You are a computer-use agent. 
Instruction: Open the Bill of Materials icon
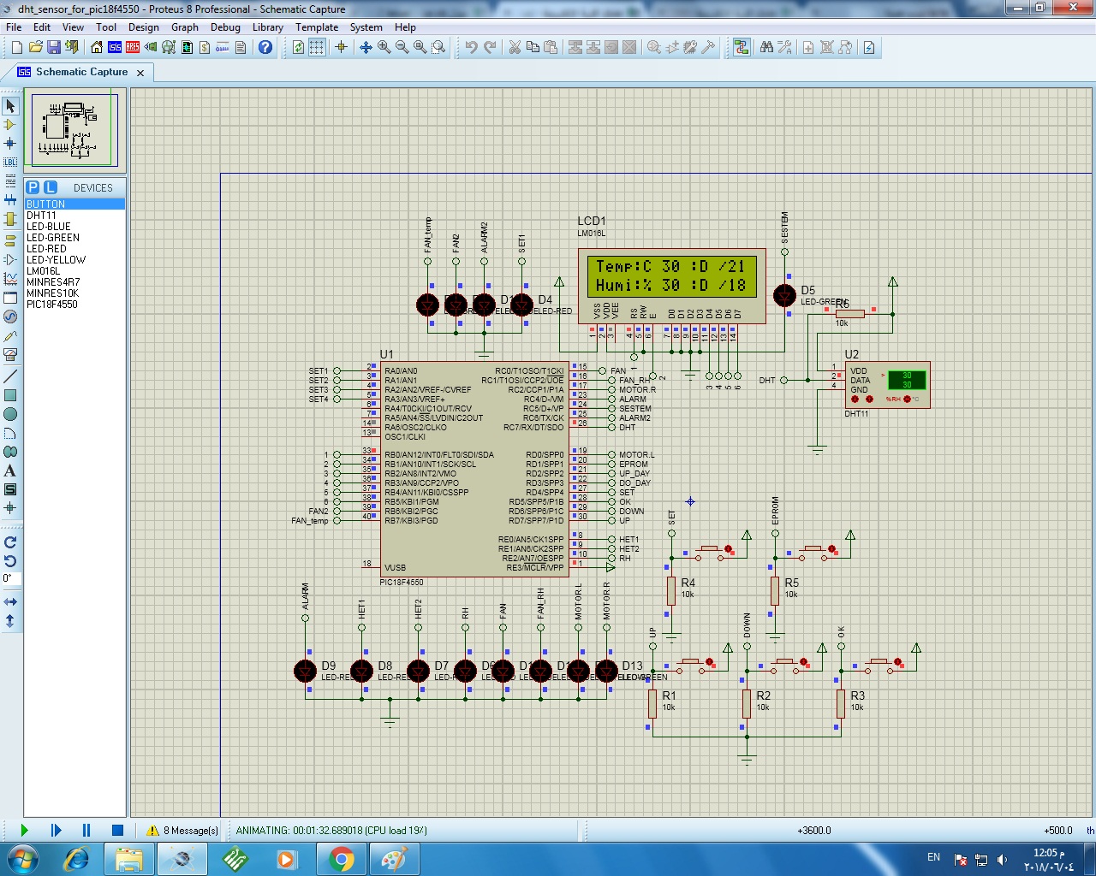[x=205, y=48]
